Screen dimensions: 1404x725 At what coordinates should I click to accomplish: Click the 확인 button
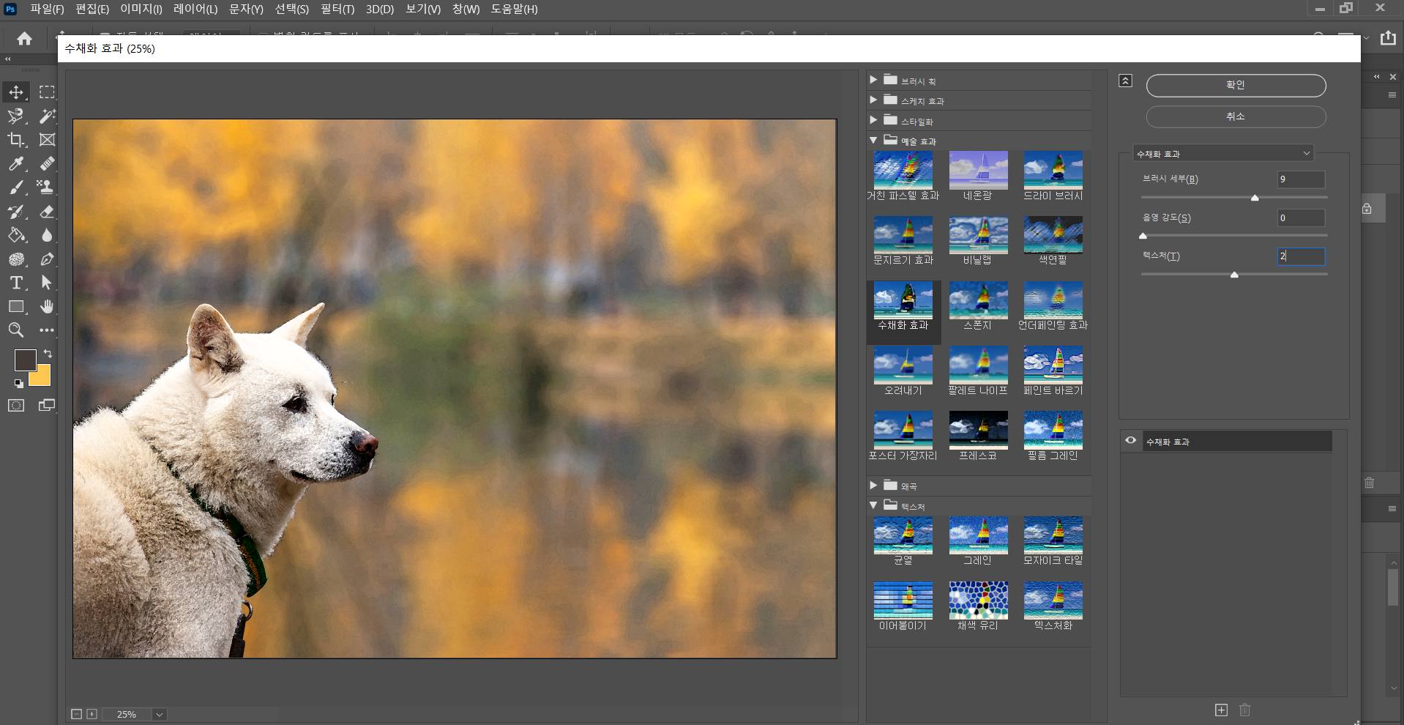[1235, 85]
